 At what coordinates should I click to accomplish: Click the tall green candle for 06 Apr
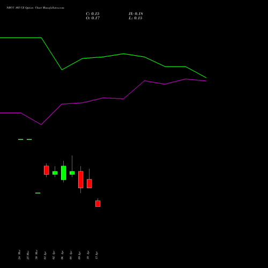point(64,173)
